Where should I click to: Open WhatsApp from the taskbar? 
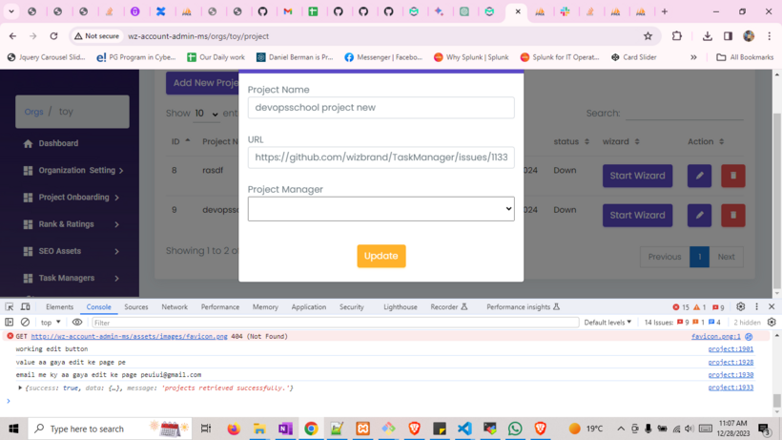(515, 429)
